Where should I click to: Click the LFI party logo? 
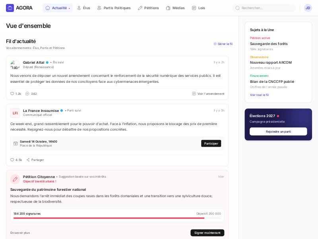15,113
